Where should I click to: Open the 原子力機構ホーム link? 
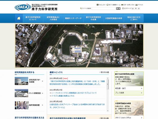[x=113, y=5]
